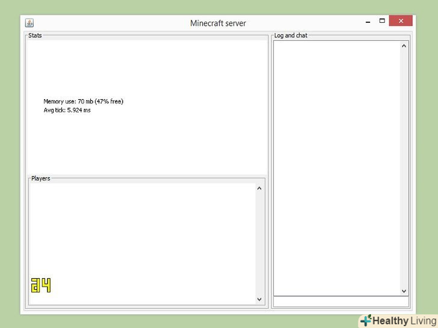
Task: Click the up arrow in Log and chat scrollbar
Action: click(x=404, y=46)
